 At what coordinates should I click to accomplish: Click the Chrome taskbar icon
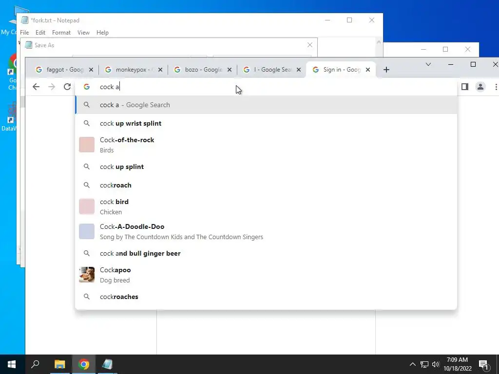pyautogui.click(x=83, y=364)
